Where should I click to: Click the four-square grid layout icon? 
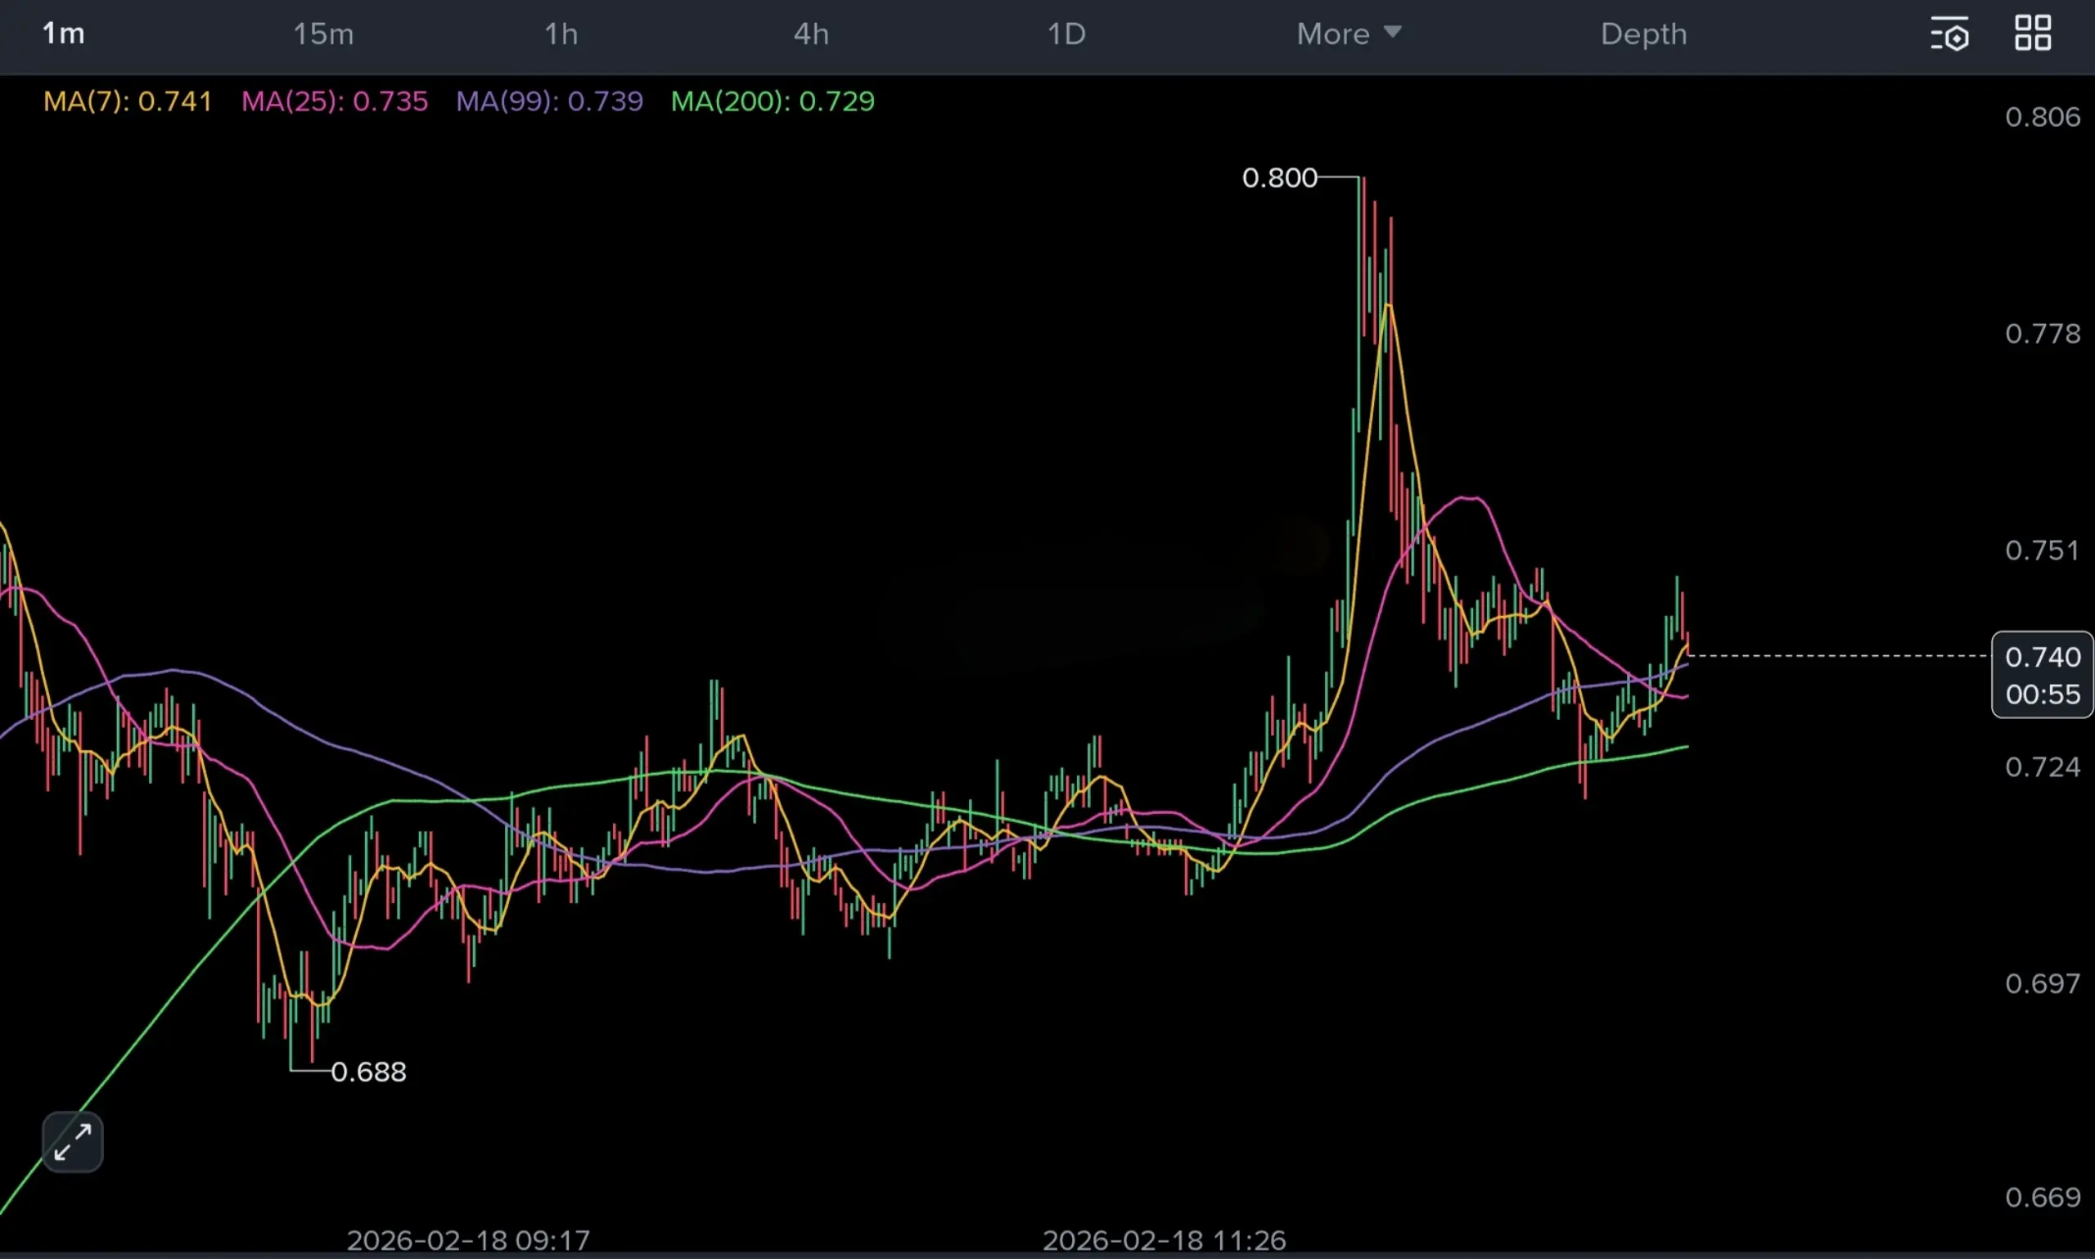coord(2033,34)
